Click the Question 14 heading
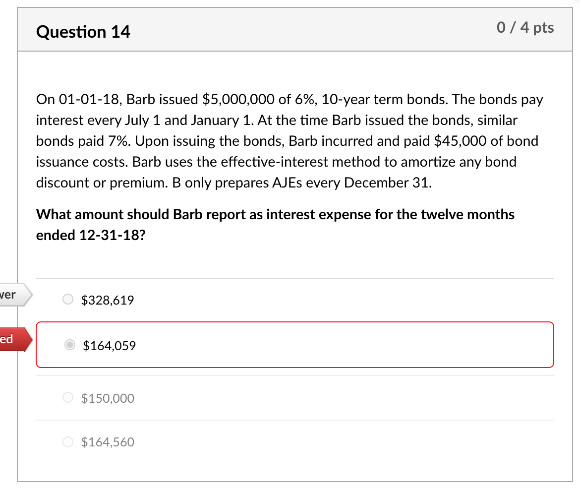 tap(83, 31)
